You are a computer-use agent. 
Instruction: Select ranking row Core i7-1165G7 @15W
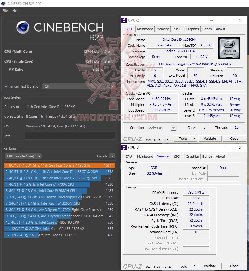(59, 178)
